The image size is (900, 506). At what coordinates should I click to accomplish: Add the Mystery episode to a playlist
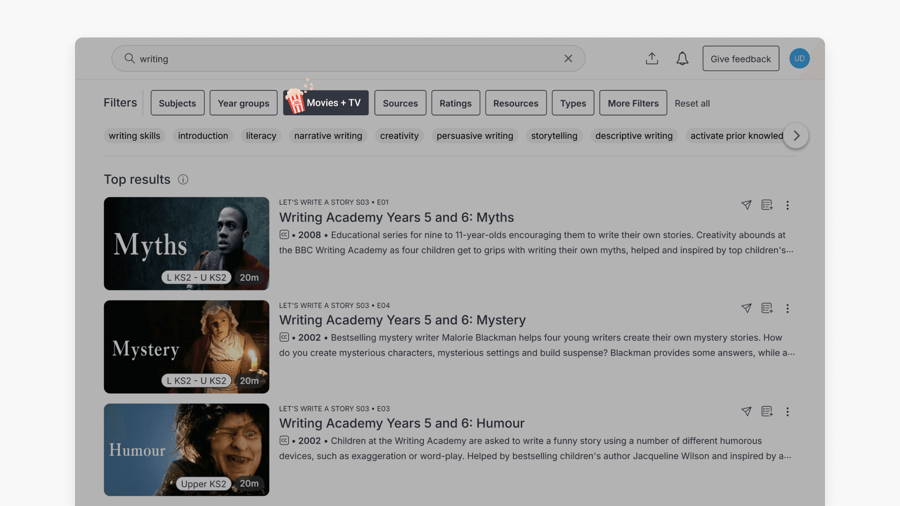tap(767, 308)
